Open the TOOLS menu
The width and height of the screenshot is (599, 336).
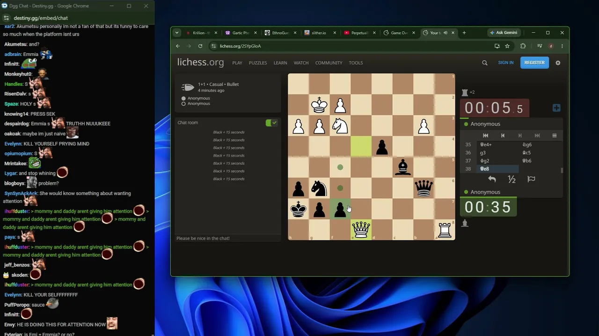tap(356, 63)
